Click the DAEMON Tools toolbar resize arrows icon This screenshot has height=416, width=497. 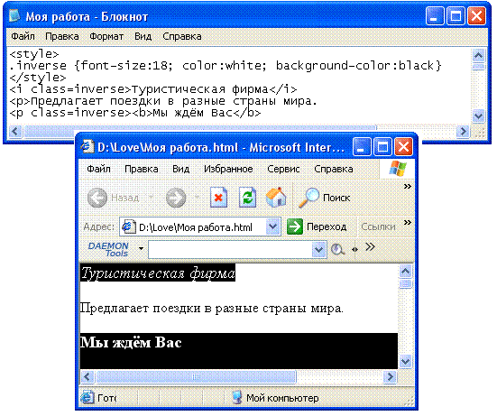[354, 250]
